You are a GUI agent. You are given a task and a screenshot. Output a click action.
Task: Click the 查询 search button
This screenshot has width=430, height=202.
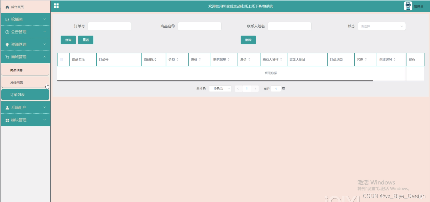point(68,40)
